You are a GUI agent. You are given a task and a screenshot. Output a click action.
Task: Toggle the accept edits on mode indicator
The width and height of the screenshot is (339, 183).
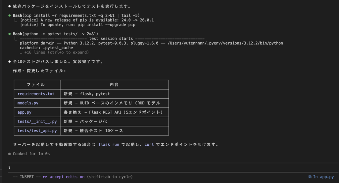point(67,177)
